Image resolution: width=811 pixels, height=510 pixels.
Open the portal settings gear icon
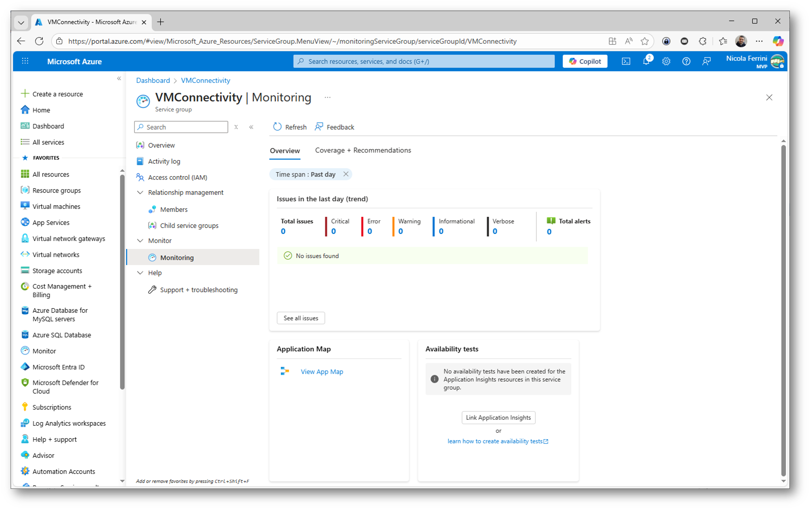click(x=666, y=61)
